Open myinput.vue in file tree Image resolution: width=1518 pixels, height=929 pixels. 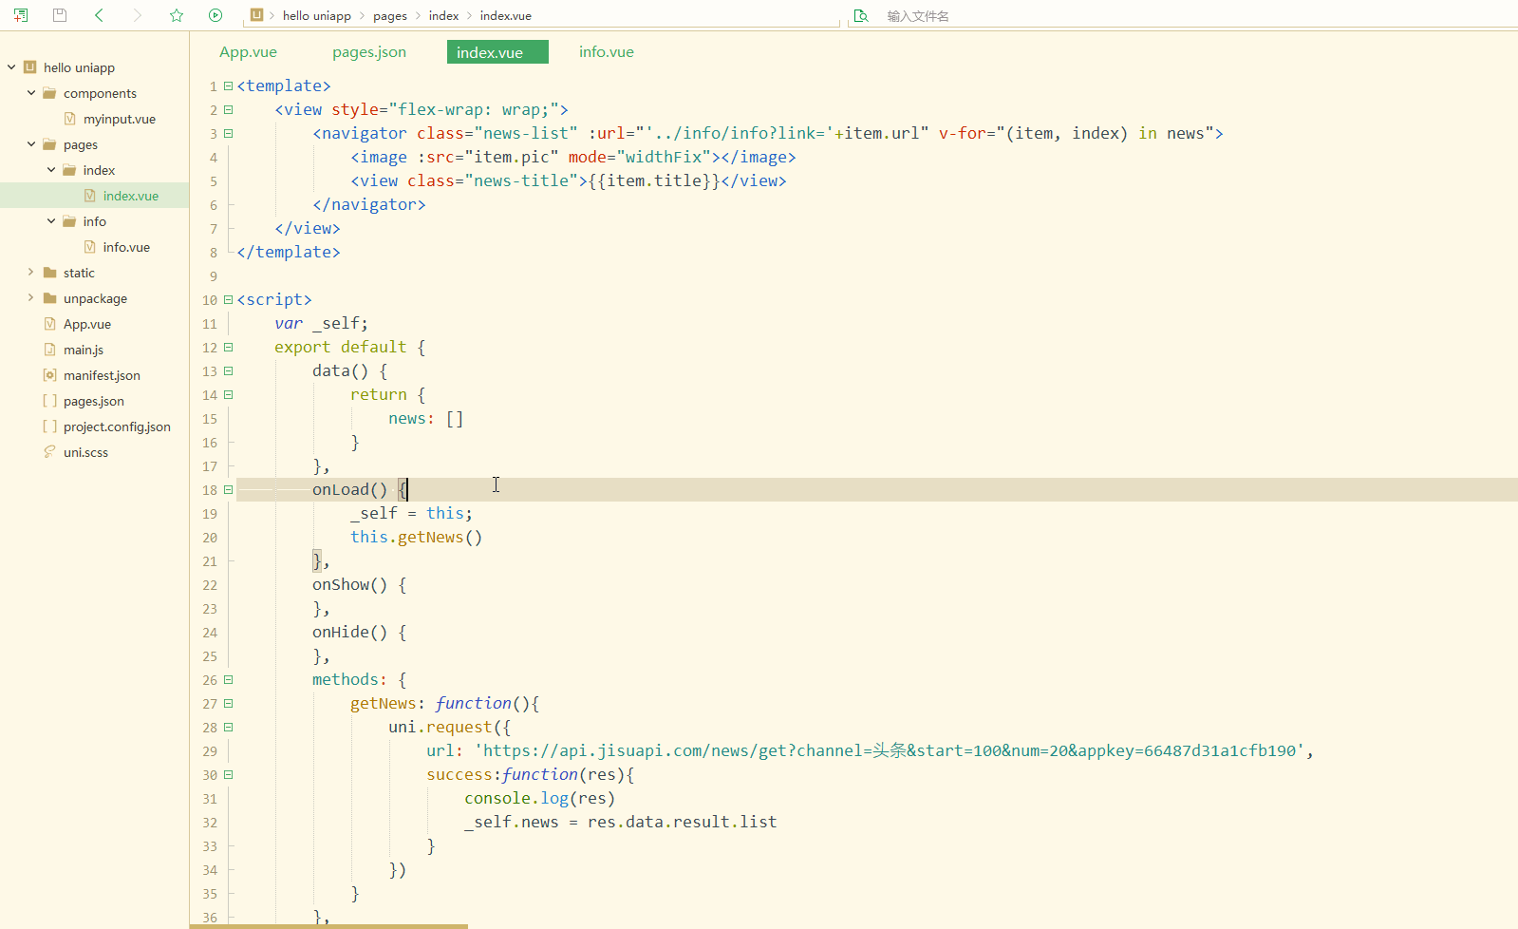pyautogui.click(x=120, y=119)
